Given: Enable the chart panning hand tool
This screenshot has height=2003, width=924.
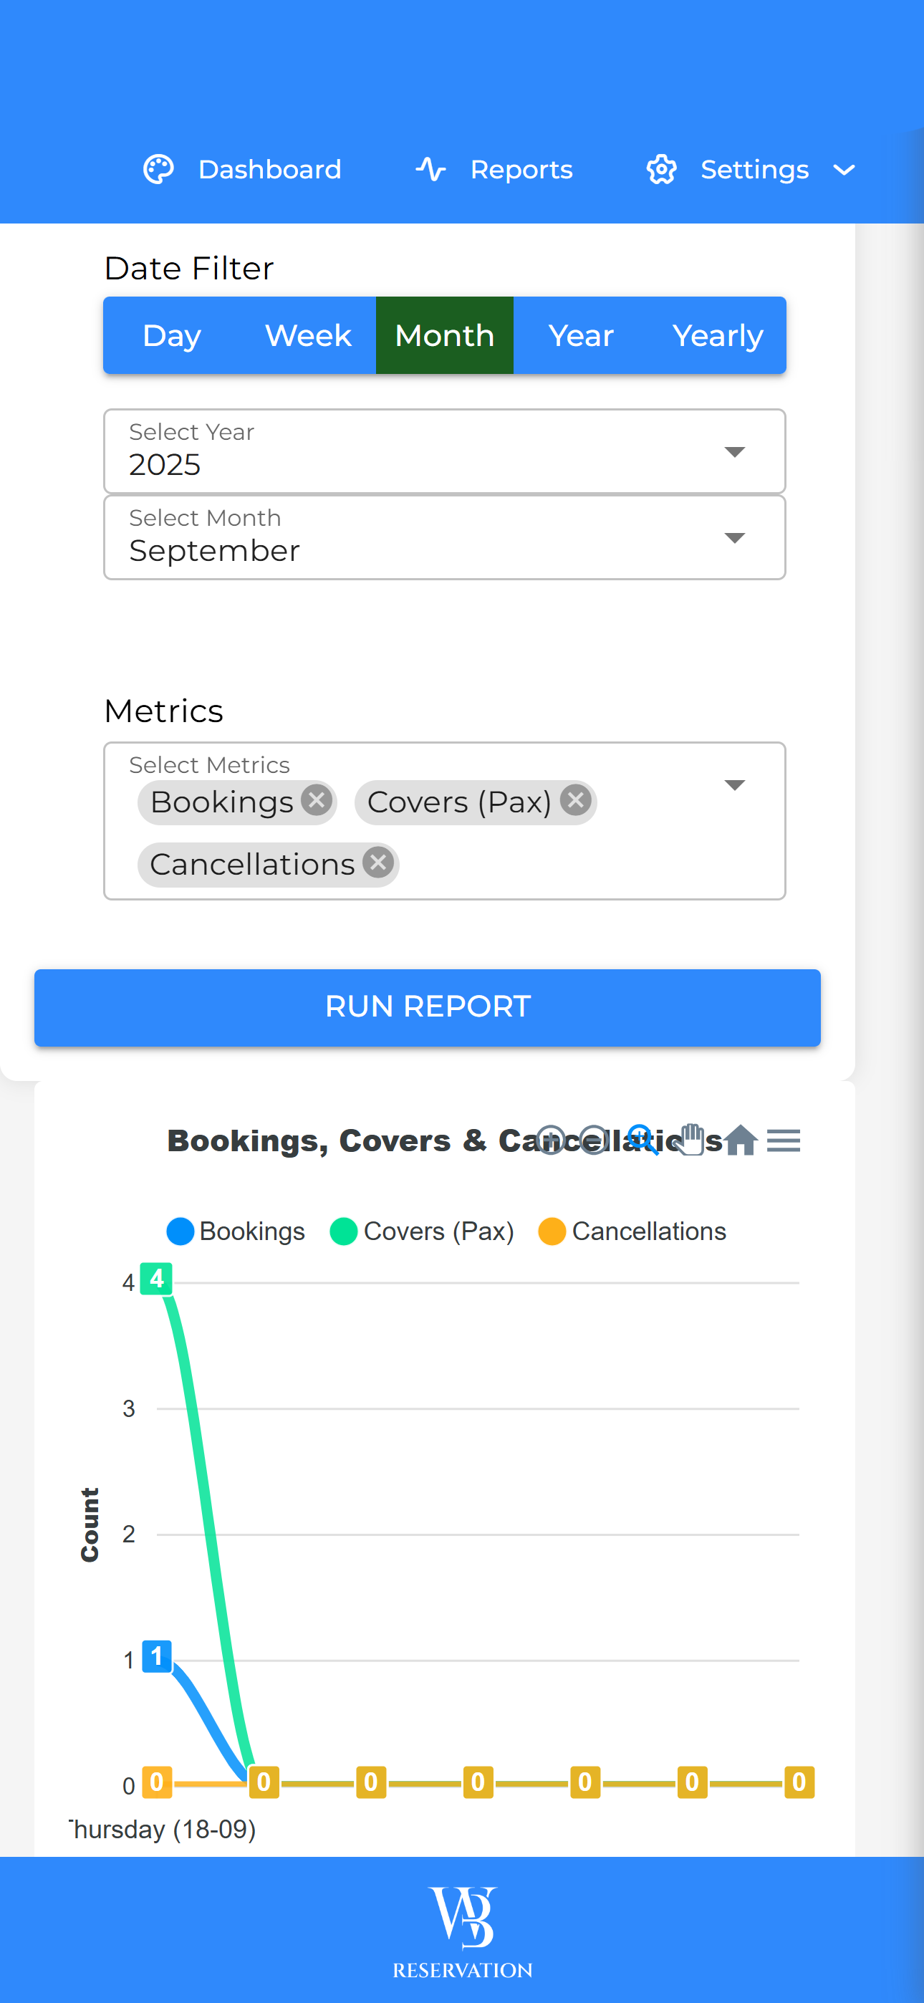Looking at the screenshot, I should point(690,1140).
